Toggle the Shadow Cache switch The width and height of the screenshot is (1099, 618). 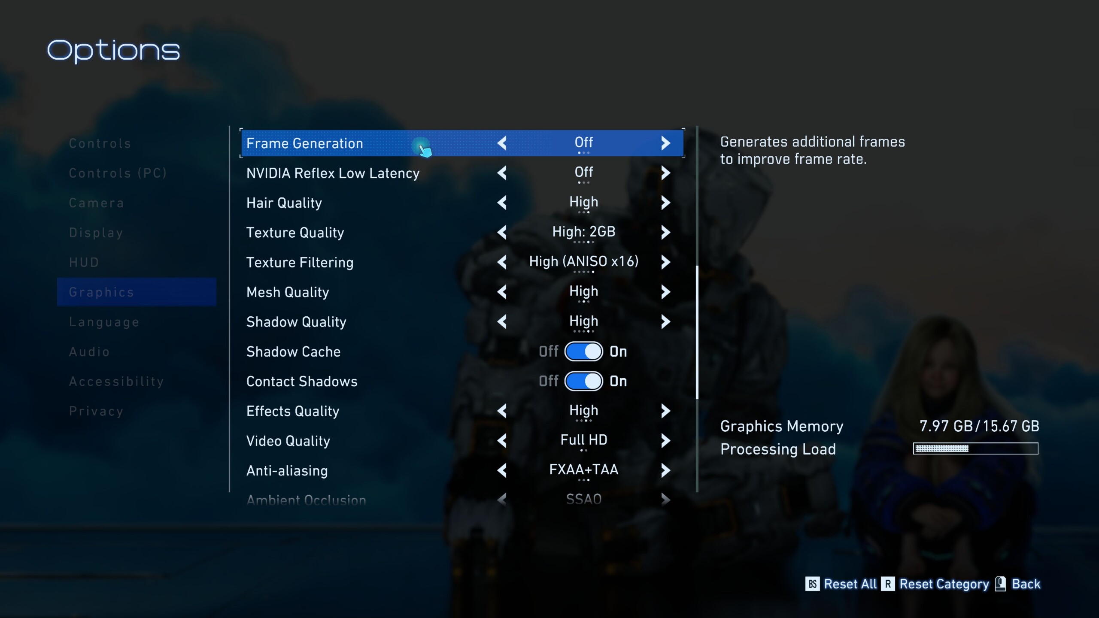pyautogui.click(x=583, y=351)
